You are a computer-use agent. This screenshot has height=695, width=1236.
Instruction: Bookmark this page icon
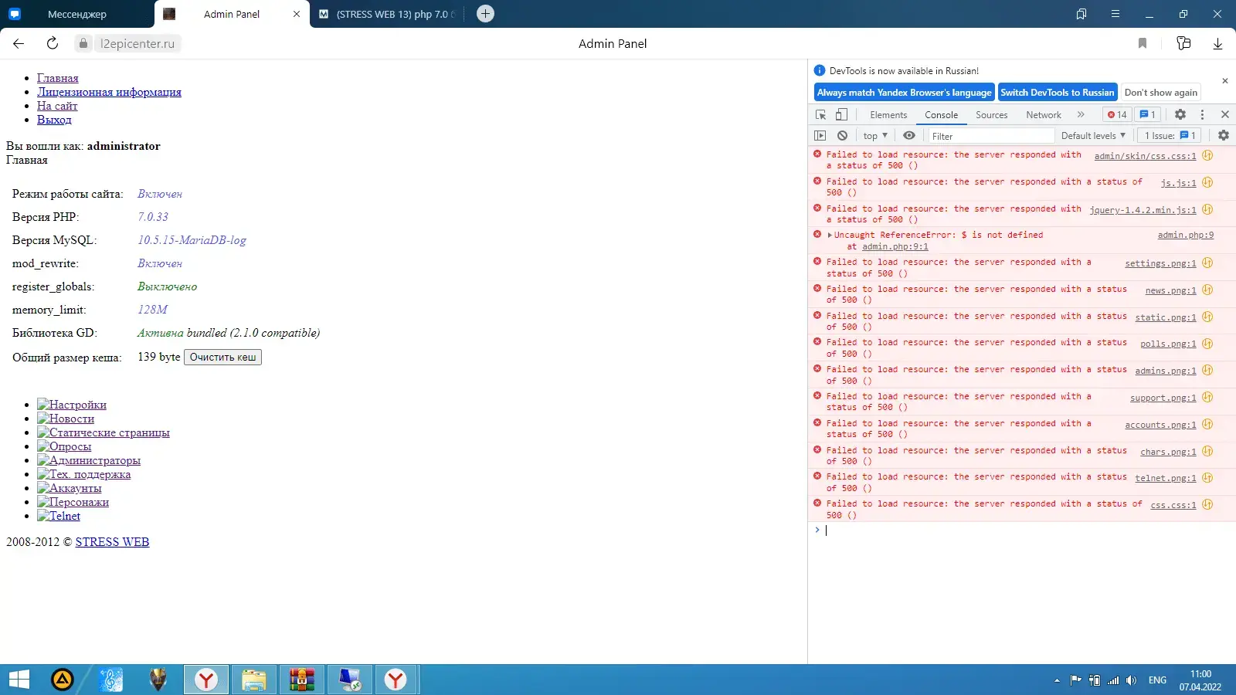(1143, 43)
